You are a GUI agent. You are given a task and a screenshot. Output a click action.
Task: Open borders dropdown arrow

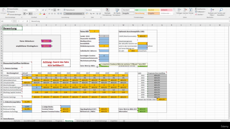pyautogui.click(x=37, y=14)
